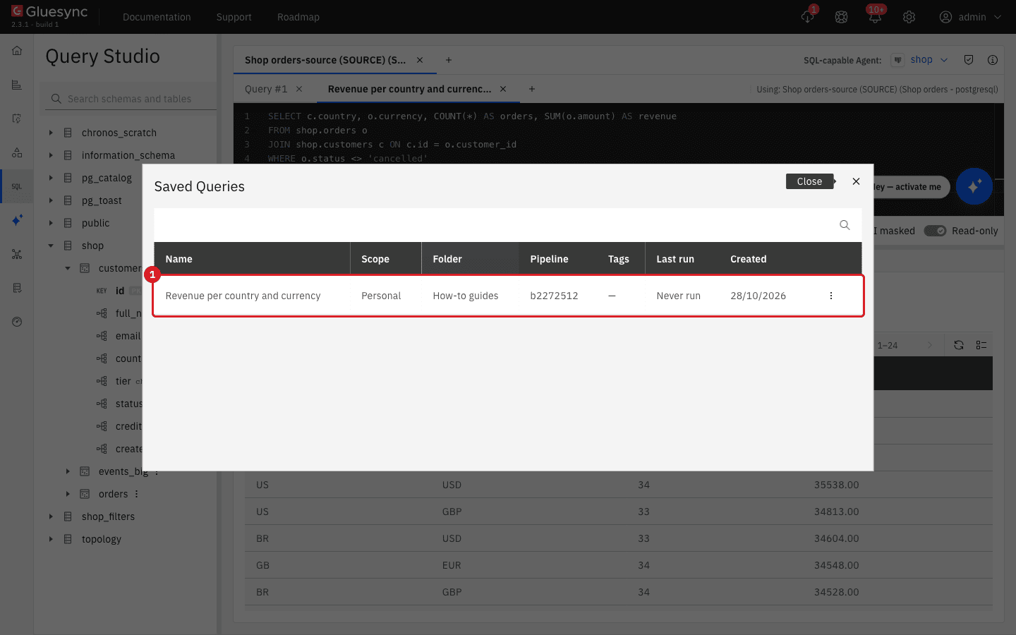Viewport: 1016px width, 635px height.
Task: Open the results column layout icon
Action: click(981, 345)
